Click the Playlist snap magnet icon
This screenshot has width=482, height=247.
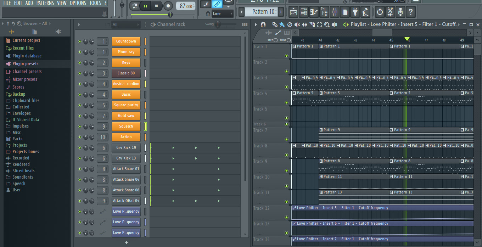263,24
